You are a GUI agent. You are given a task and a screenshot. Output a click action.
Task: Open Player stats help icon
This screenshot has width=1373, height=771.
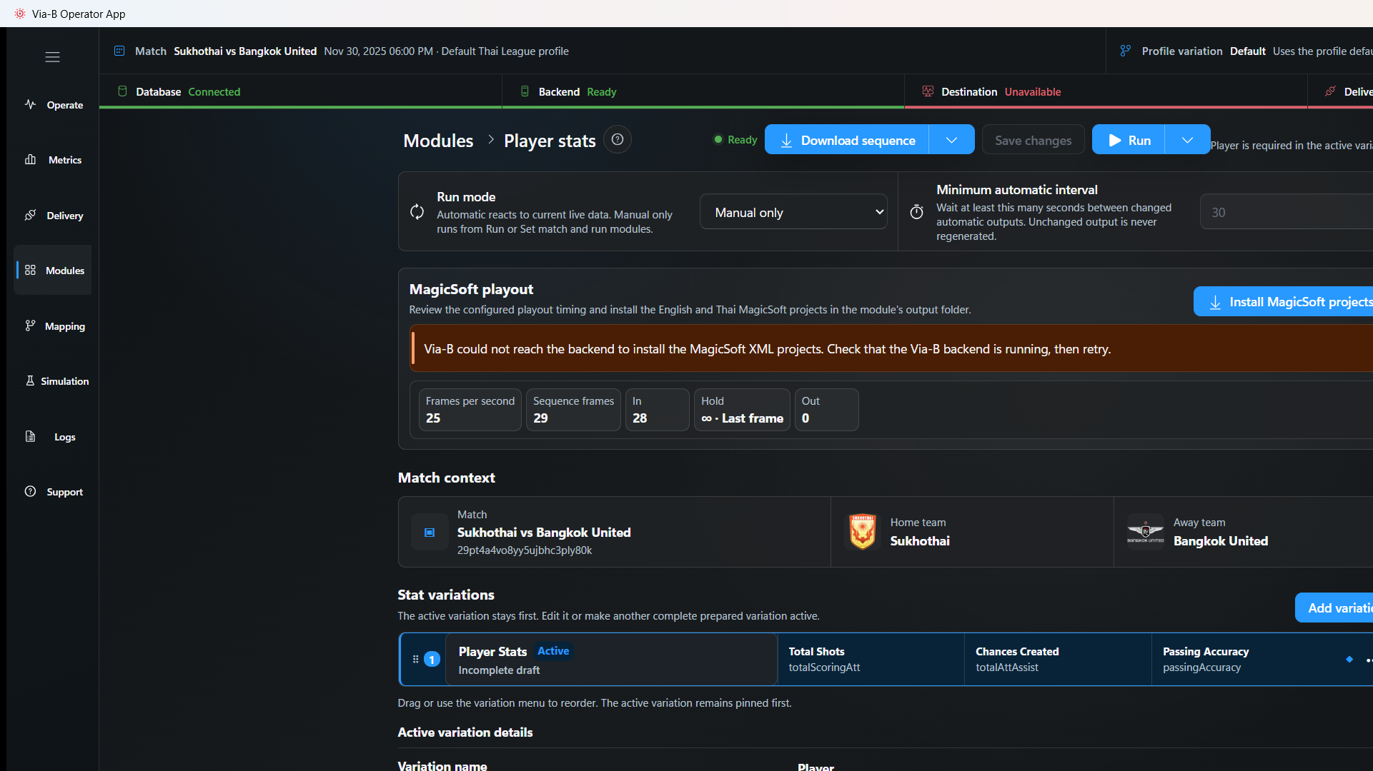point(618,140)
